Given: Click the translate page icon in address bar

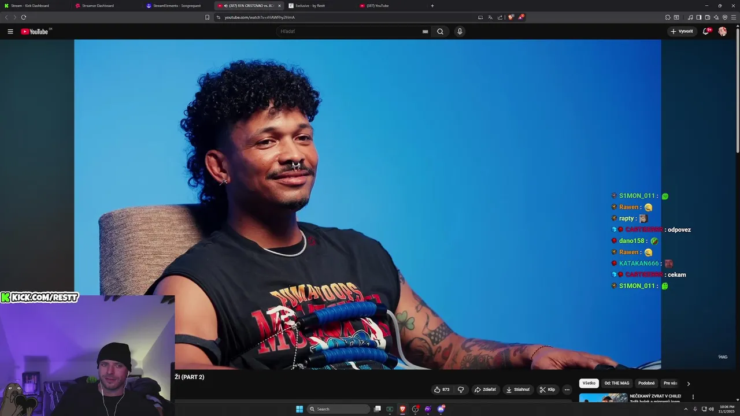Looking at the screenshot, I should (x=490, y=17).
